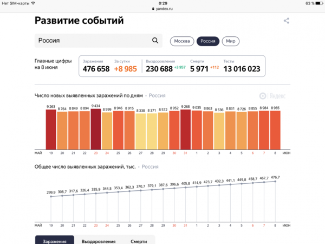
Task: Click the magnifier search icon
Action: 155,41
